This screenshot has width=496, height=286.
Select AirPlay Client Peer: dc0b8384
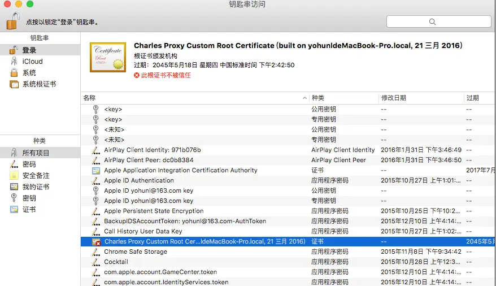point(288,160)
